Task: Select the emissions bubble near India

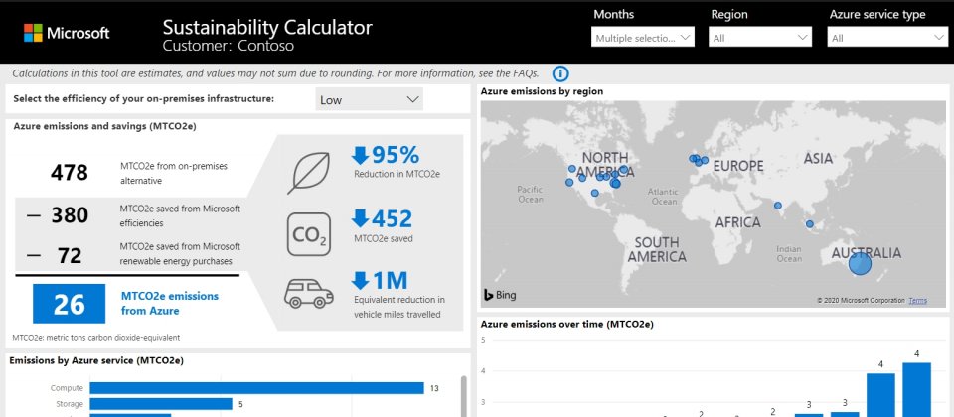Action: [777, 206]
